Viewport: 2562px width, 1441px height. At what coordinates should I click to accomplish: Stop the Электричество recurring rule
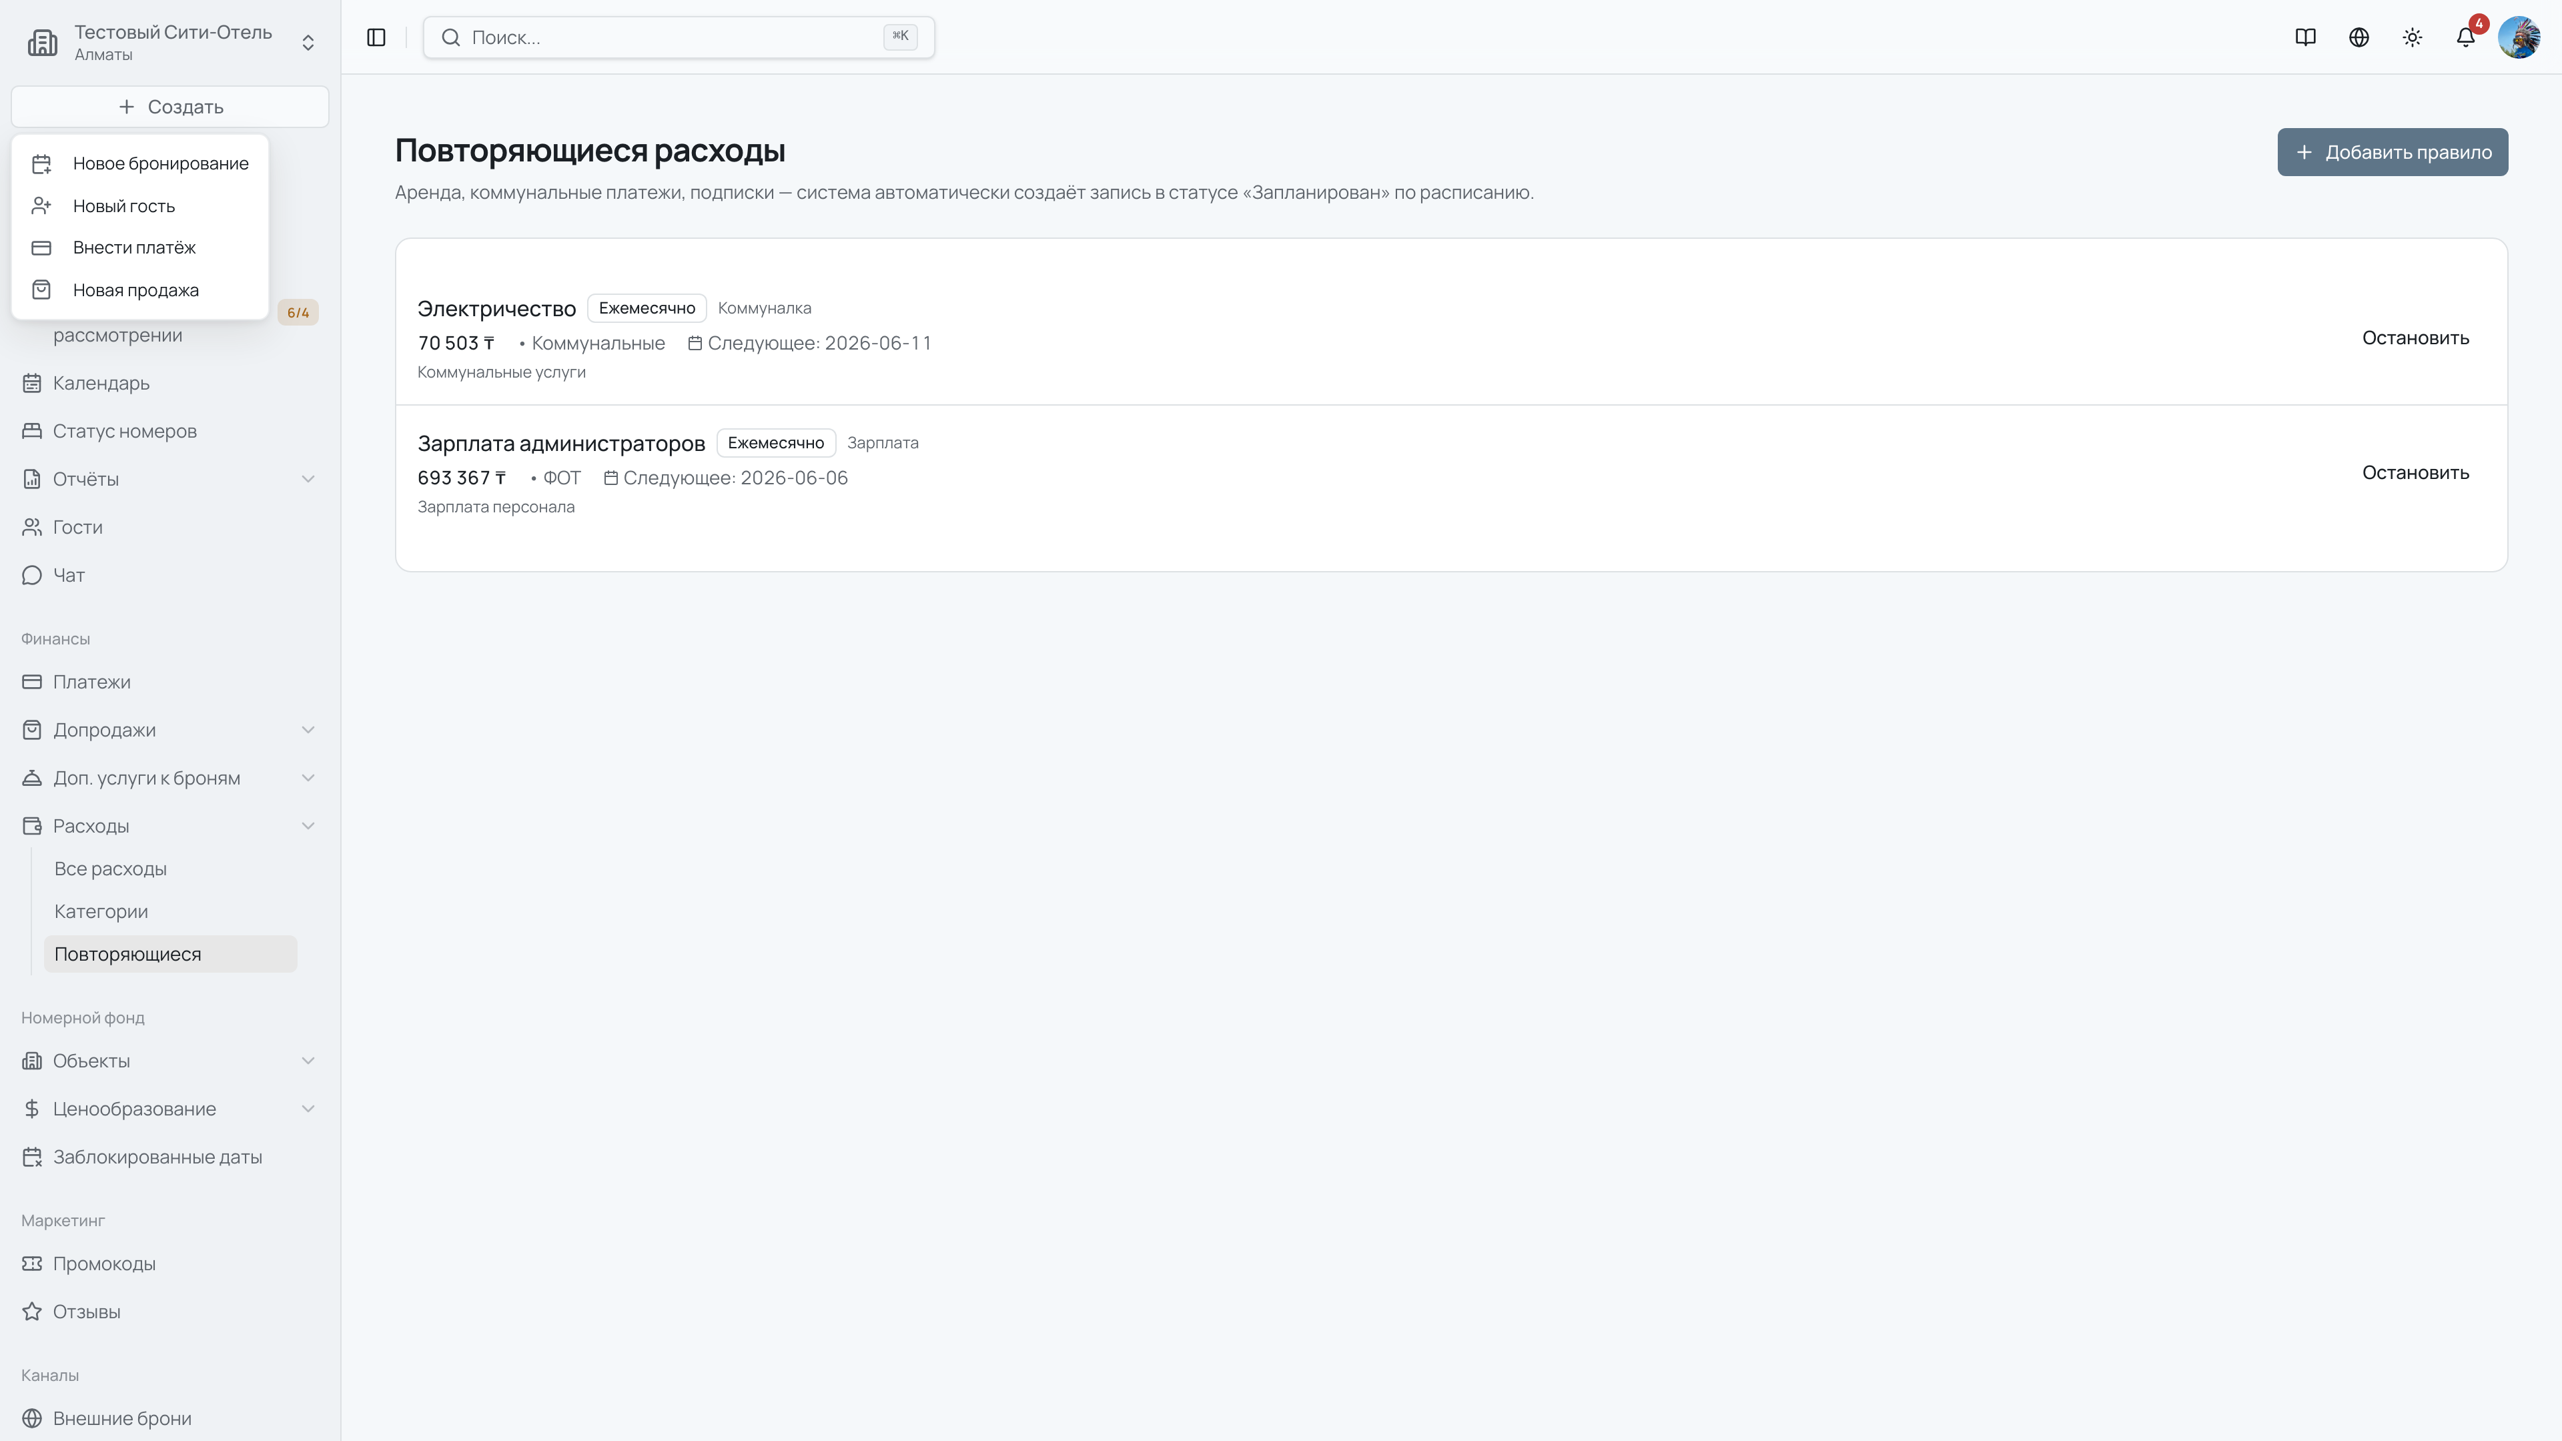[2415, 338]
